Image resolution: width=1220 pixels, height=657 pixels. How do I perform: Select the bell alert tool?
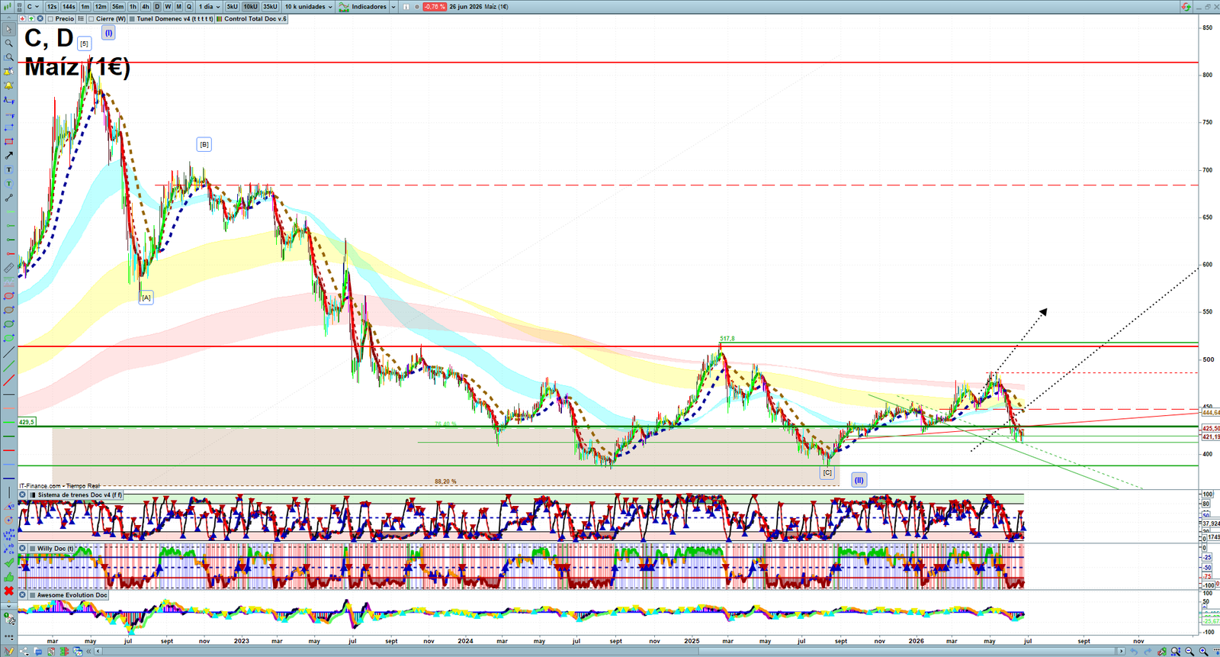8,85
